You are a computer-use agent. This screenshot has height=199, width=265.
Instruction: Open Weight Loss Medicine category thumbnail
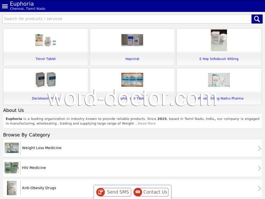tap(12, 148)
